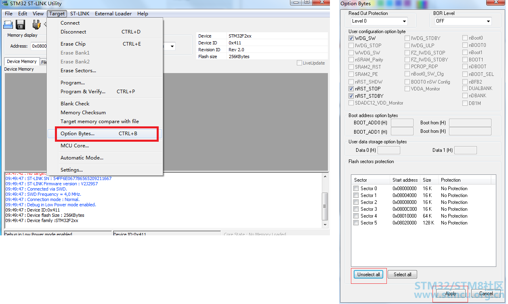Toggle the nRST_STDBY checkbox
The height and width of the screenshot is (304, 508).
351,96
